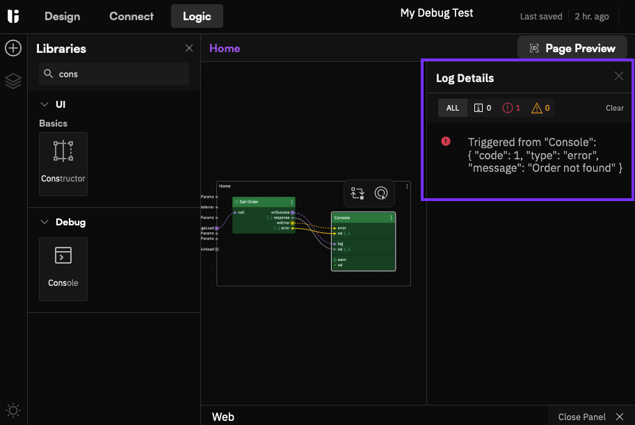Collapse the Debug library section

(44, 222)
